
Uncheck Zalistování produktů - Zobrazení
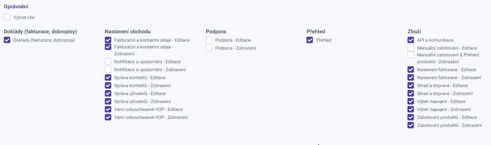411,125
